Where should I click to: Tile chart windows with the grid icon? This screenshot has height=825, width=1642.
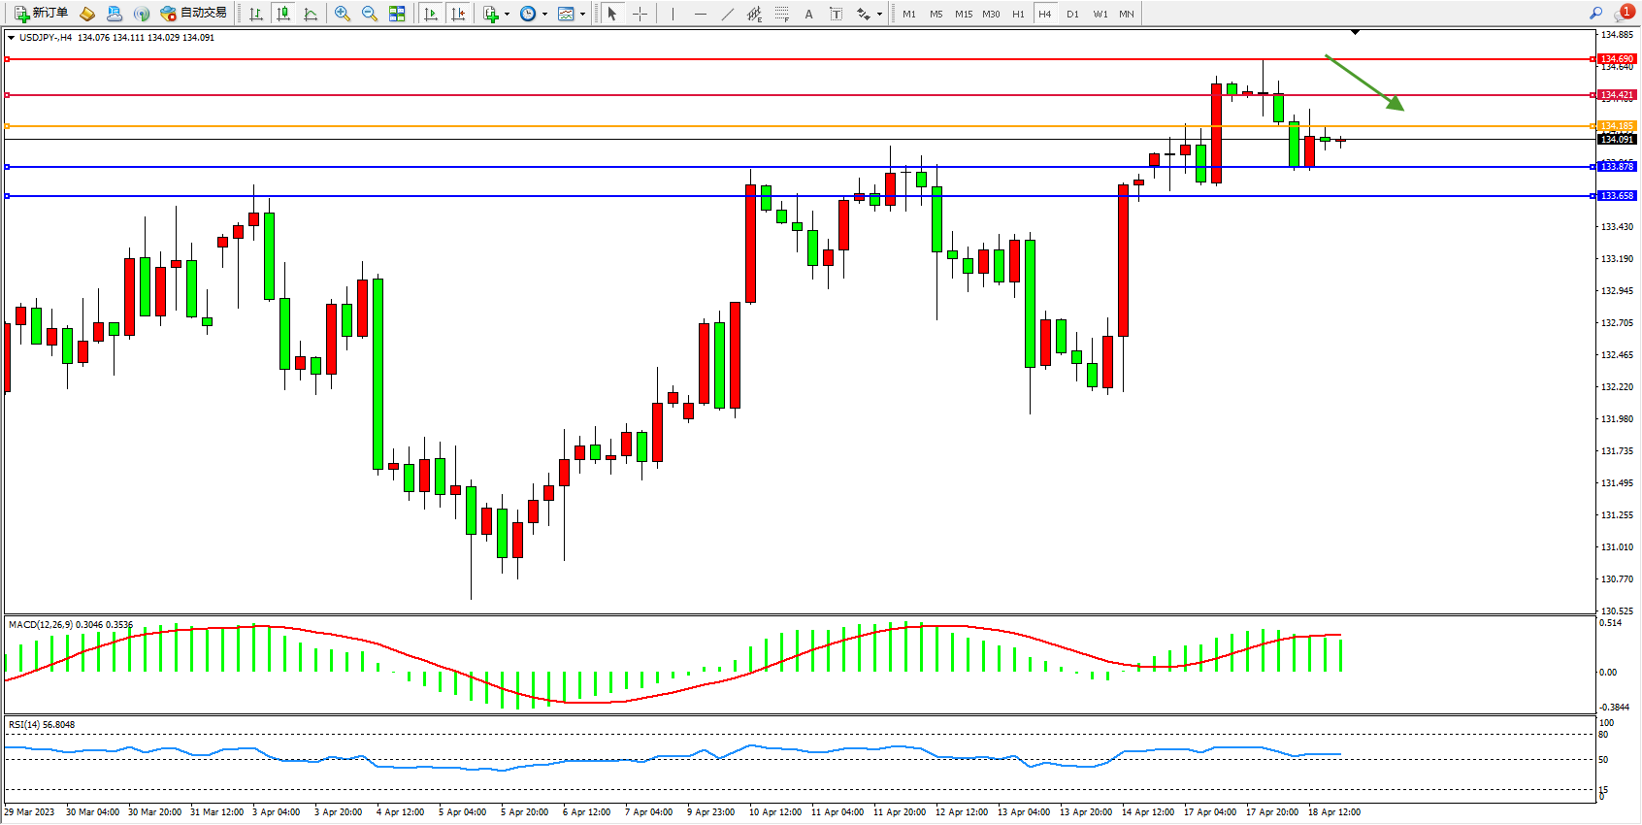coord(397,14)
